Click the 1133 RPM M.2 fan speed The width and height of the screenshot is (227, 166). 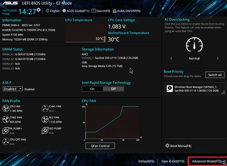point(55,122)
